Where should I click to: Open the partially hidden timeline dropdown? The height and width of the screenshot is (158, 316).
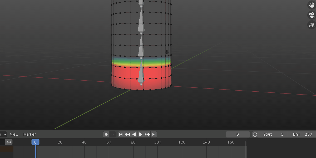(x=3, y=134)
